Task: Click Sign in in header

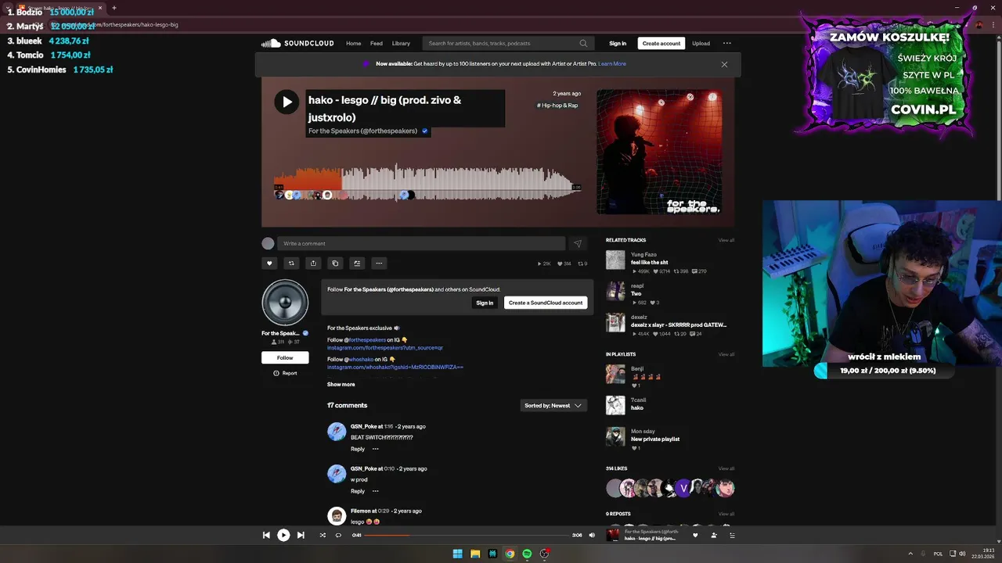Action: click(x=618, y=43)
